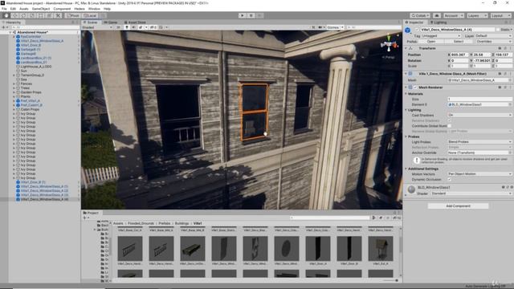Screen dimensions: 514x289
Task: Toggle the Static checkbox
Action: click(x=498, y=30)
